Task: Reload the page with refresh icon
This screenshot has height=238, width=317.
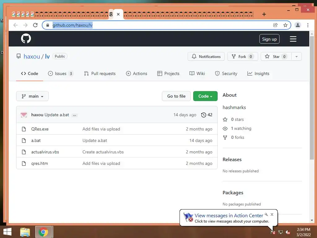Action: [x=35, y=25]
